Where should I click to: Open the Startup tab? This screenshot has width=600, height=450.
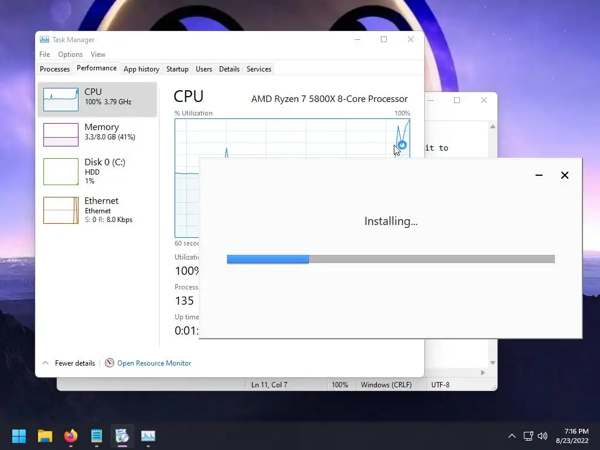tap(177, 69)
